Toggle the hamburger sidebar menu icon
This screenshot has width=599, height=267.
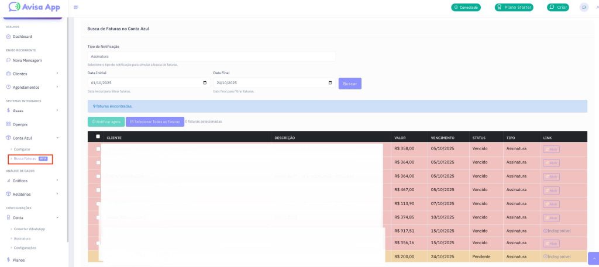coord(76,7)
